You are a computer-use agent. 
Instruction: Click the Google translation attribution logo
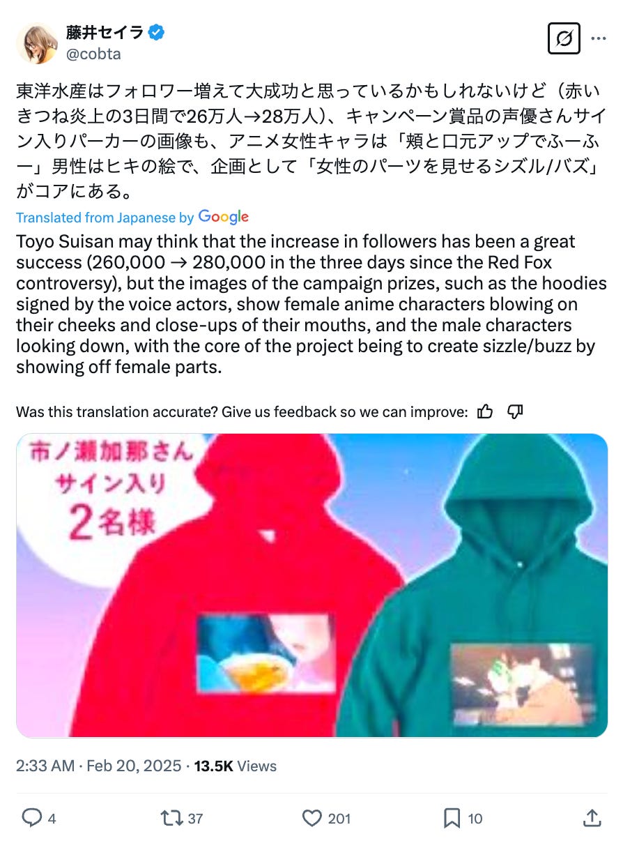[x=224, y=217]
